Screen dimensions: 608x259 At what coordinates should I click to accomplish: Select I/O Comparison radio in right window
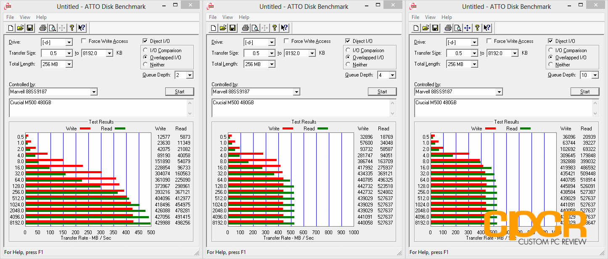551,50
